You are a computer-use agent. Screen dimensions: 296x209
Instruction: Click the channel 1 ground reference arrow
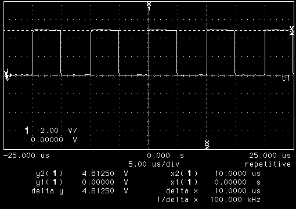[x=8, y=74]
